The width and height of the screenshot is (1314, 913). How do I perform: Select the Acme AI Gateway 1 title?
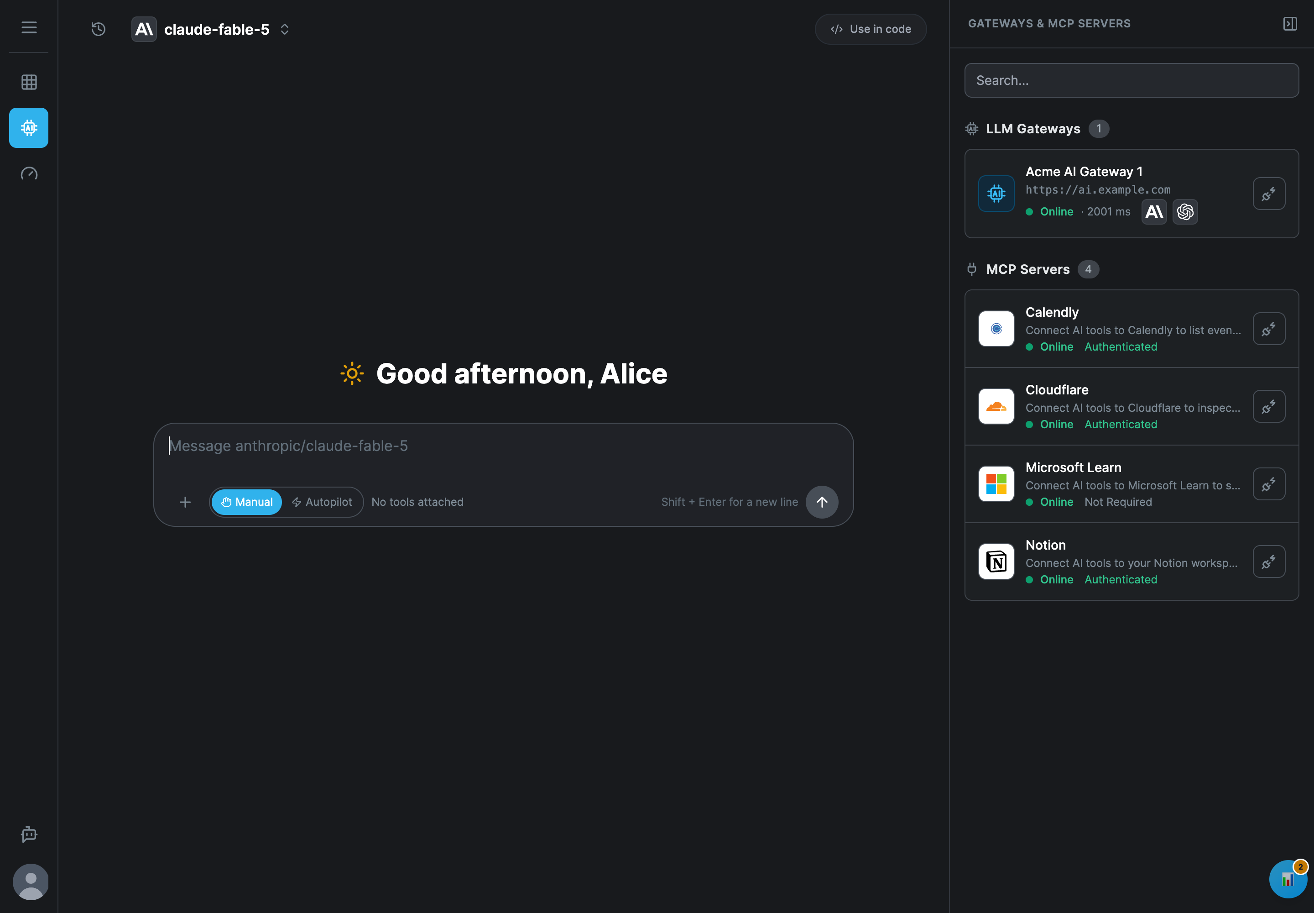tap(1084, 172)
